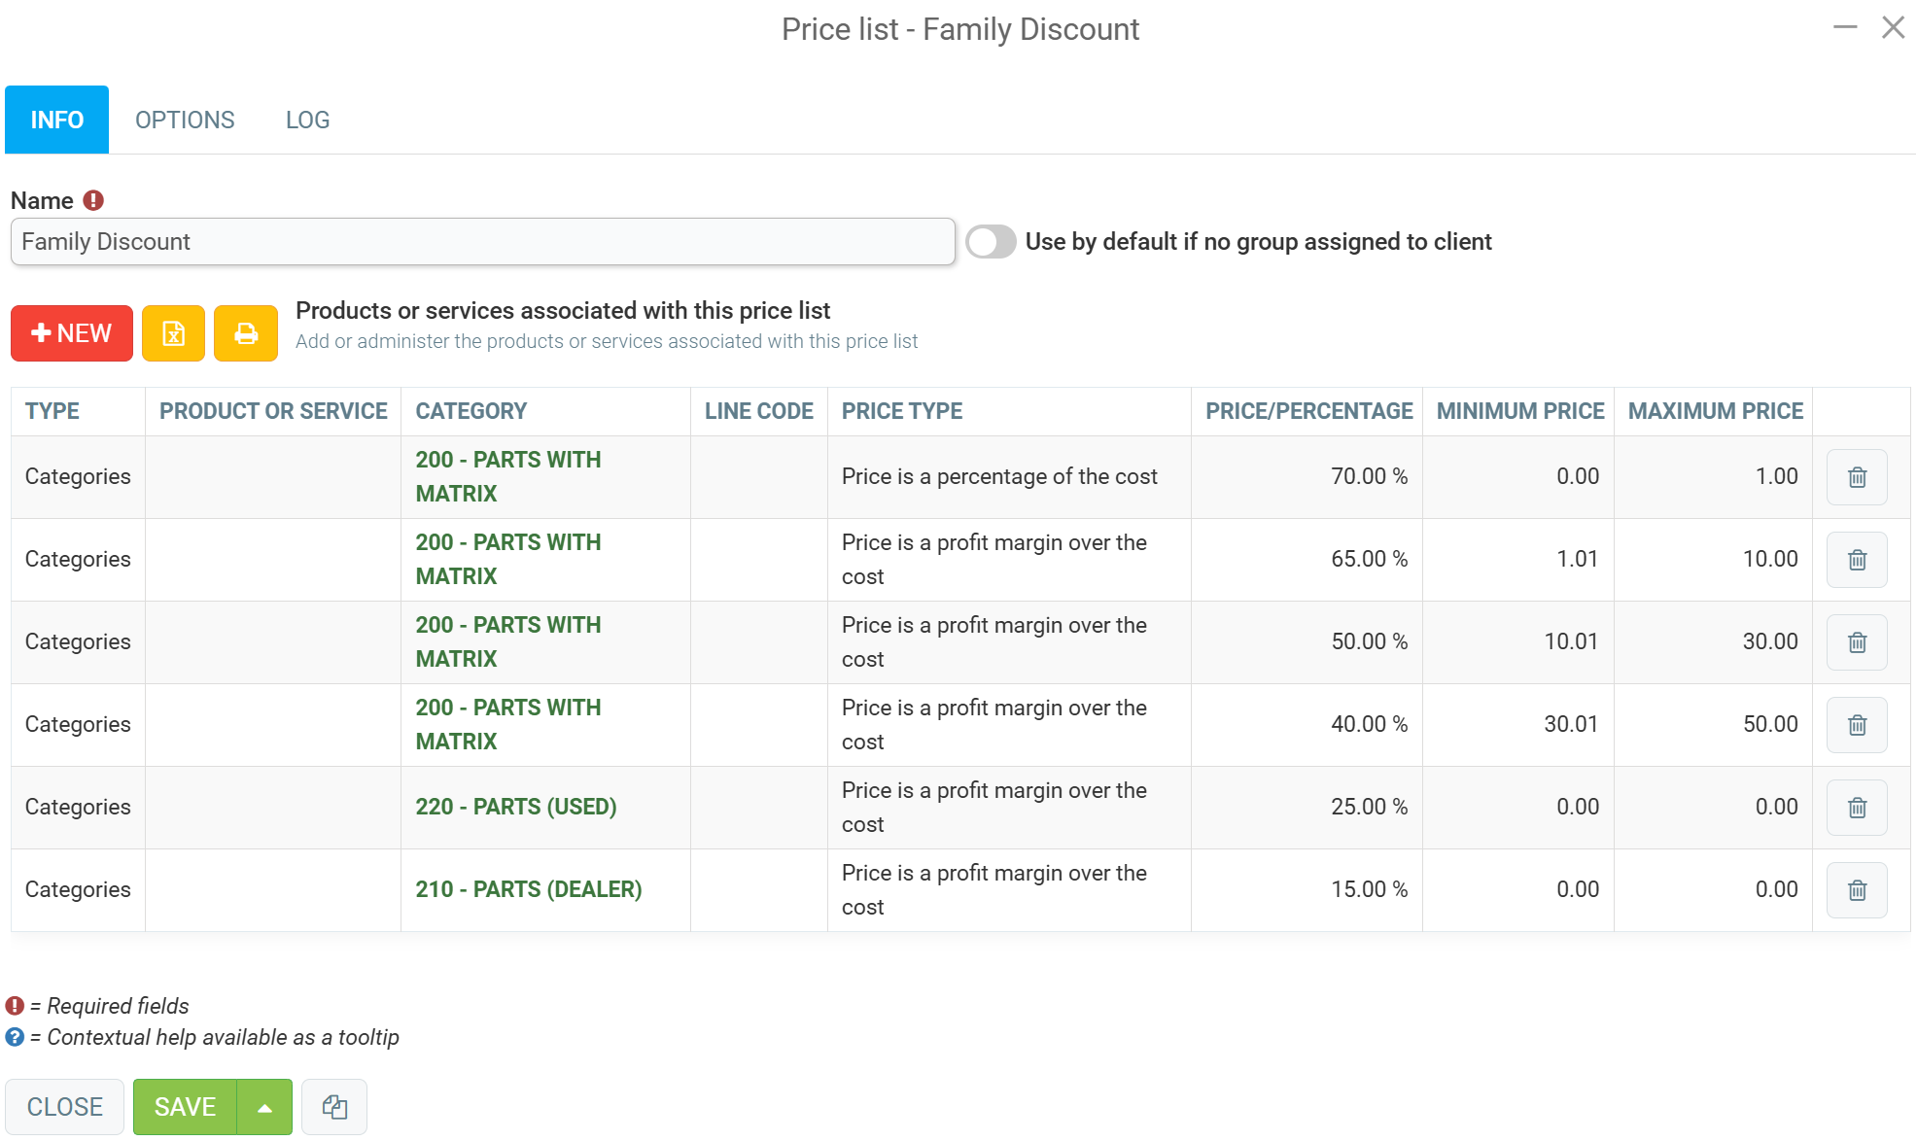This screenshot has width=1917, height=1141.
Task: Open 200 - PARTS WITH MATRIX in 70.00 % row
Action: point(508,476)
